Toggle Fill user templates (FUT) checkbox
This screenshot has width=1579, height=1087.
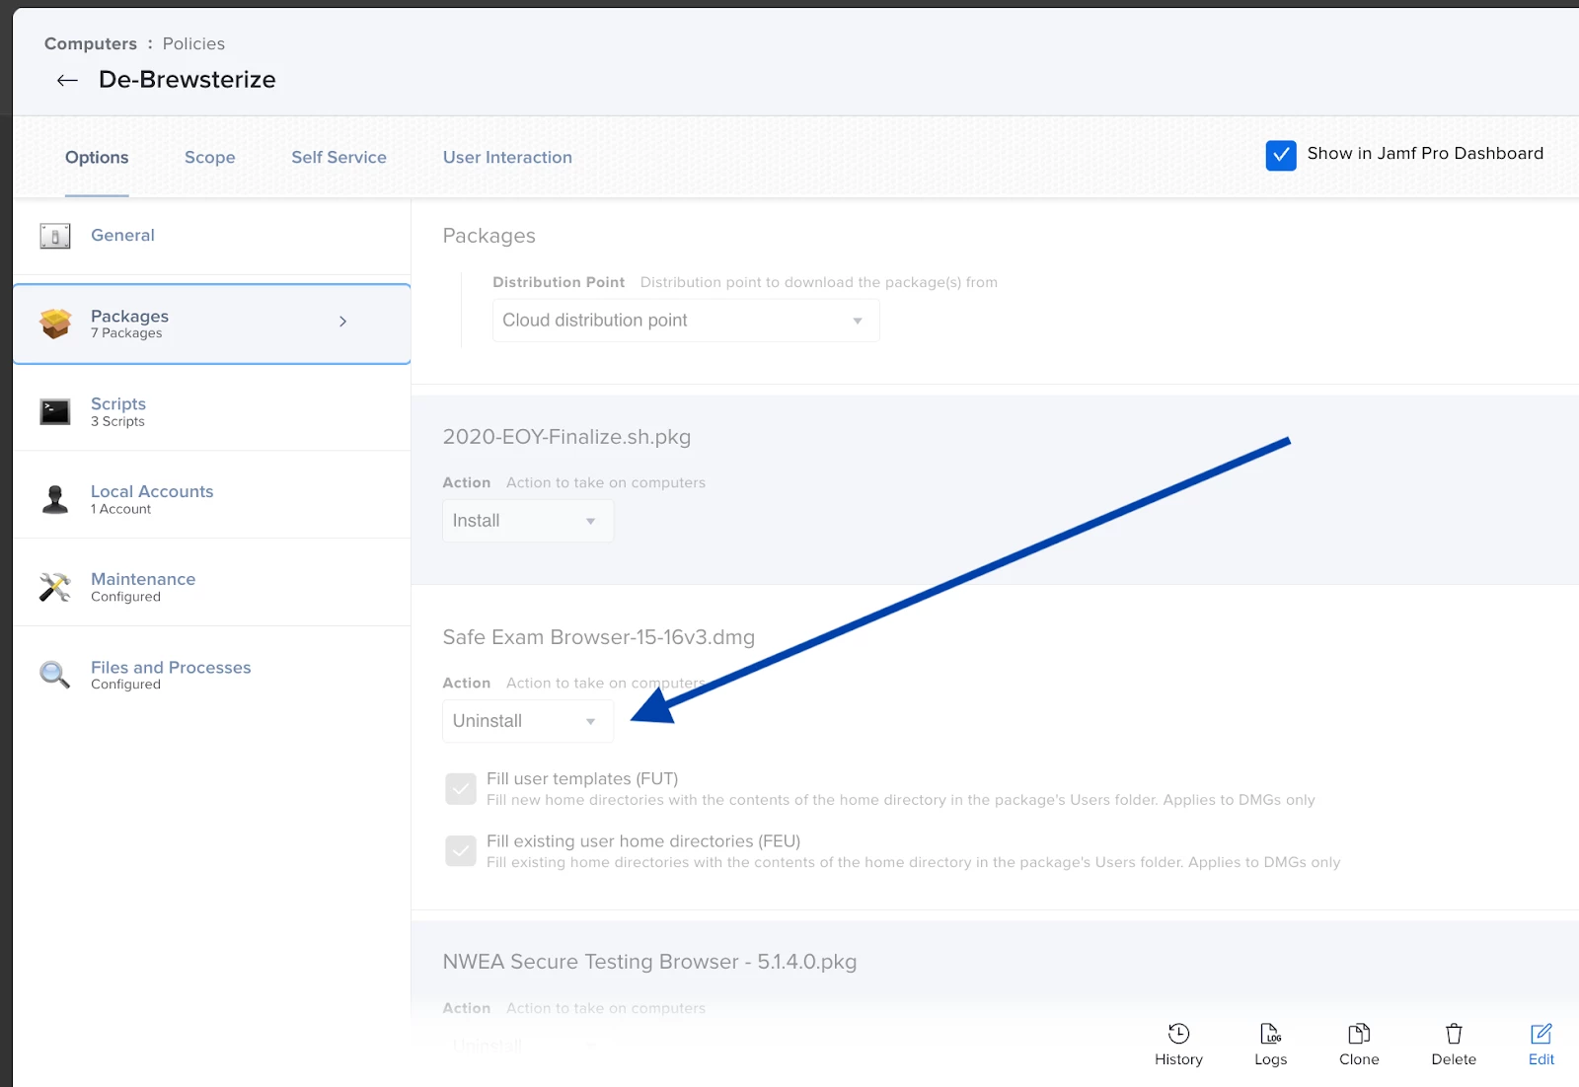point(461,789)
